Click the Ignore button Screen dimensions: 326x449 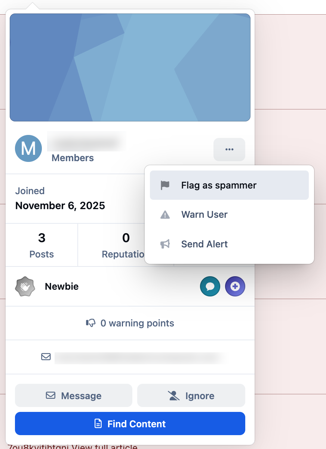(191, 395)
